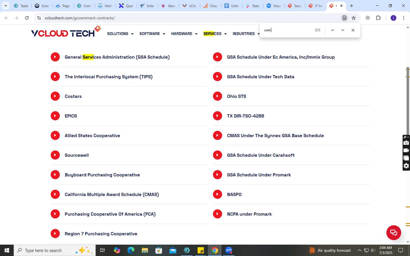Click the Windows taskbar search box

tap(55, 250)
